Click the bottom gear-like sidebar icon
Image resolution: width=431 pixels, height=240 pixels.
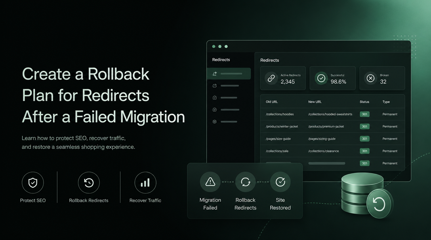coord(215,122)
